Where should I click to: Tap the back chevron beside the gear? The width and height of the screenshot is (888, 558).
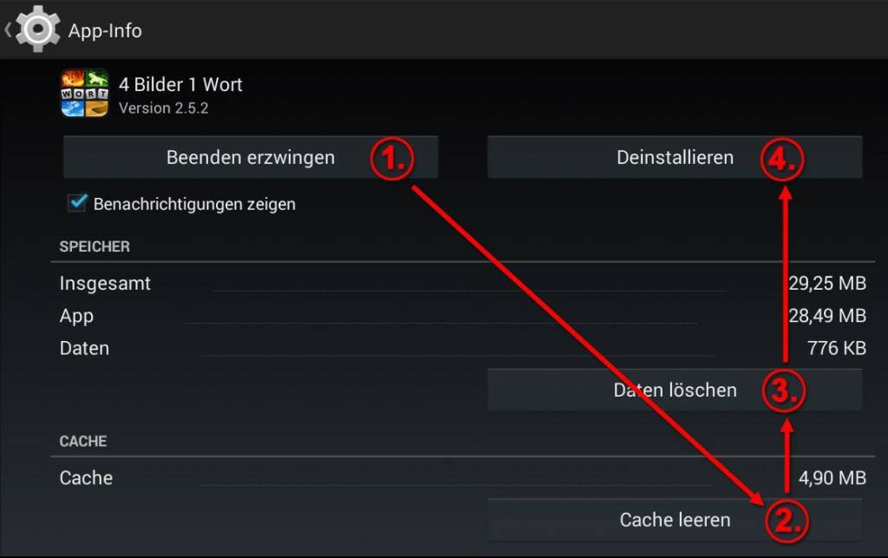(8, 30)
